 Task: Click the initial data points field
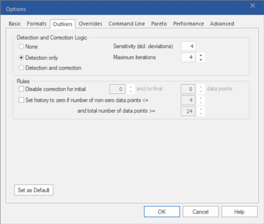117,89
